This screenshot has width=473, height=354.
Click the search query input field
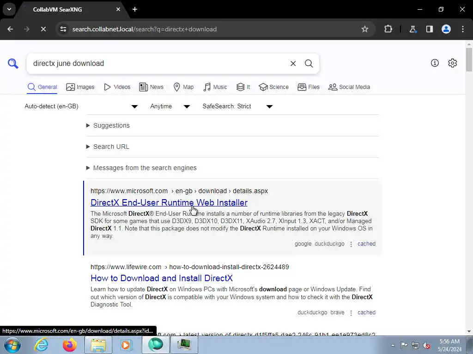(157, 64)
